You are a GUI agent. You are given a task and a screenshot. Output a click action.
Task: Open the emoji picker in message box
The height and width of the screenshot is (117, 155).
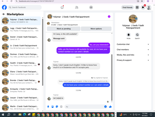pos(105,107)
